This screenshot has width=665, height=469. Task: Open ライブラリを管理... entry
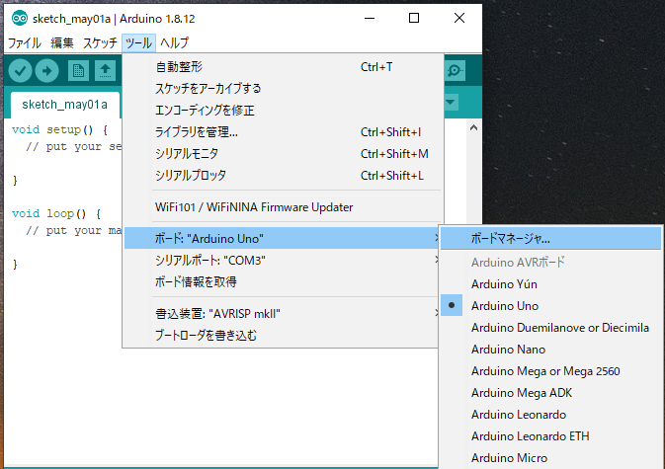(283, 132)
